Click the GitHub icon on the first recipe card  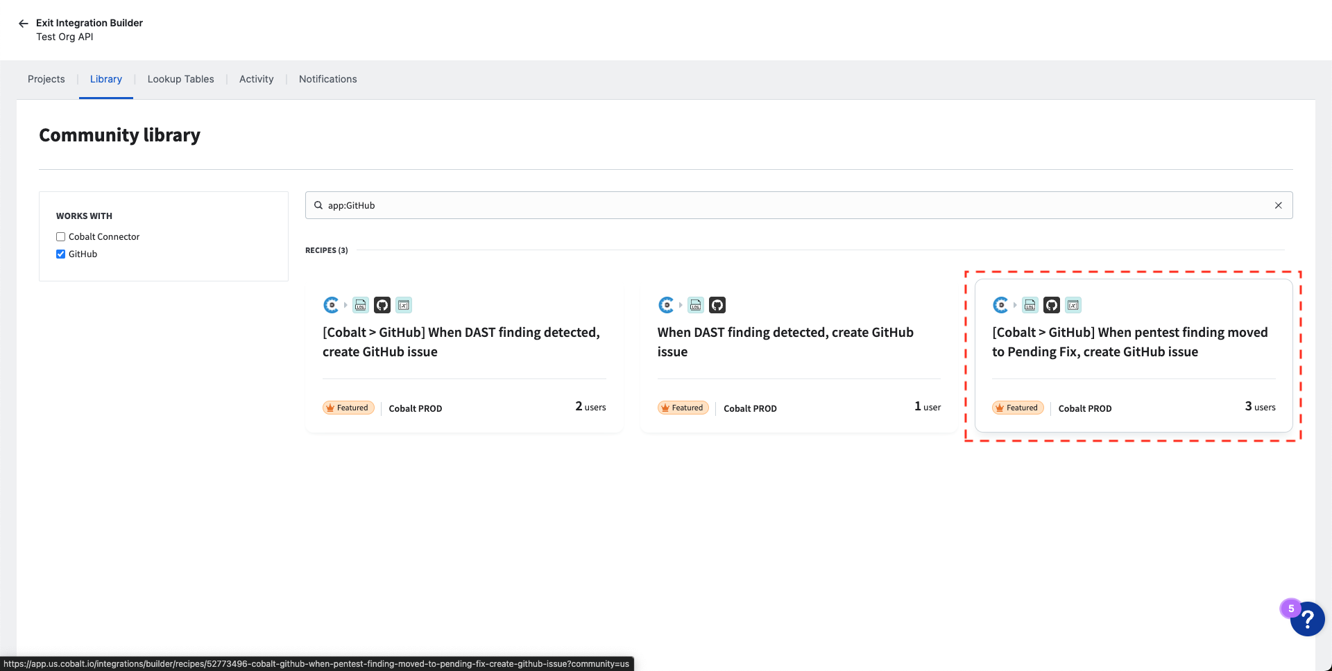(382, 305)
